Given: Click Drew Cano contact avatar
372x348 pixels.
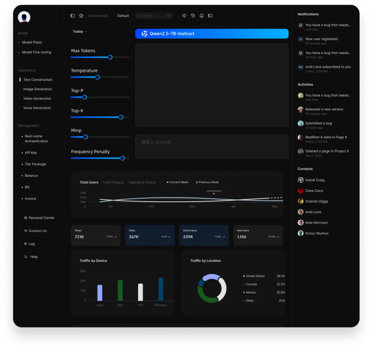Looking at the screenshot, I should [x=301, y=191].
